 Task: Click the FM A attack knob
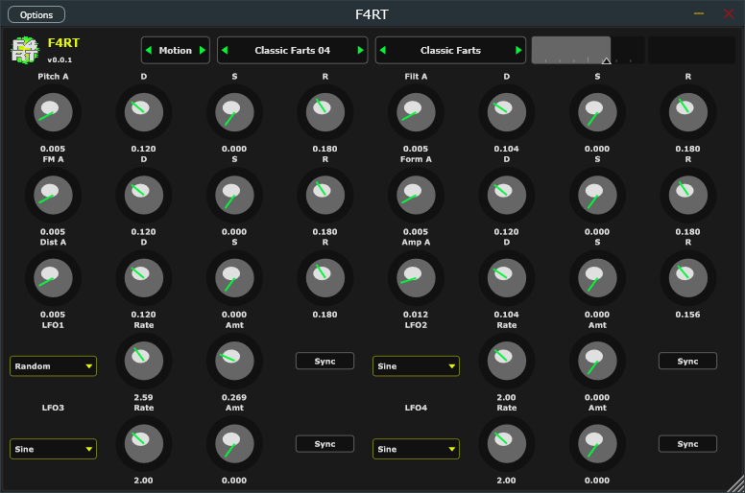click(x=53, y=196)
